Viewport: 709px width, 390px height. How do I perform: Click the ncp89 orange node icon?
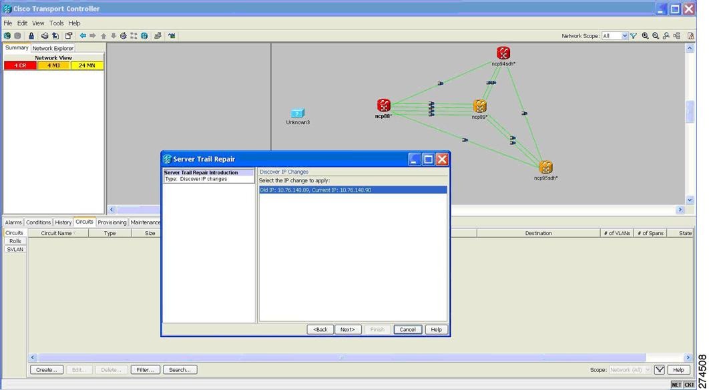(480, 106)
